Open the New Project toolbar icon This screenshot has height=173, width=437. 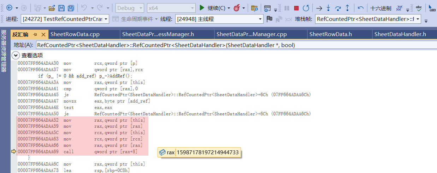(x=37, y=7)
